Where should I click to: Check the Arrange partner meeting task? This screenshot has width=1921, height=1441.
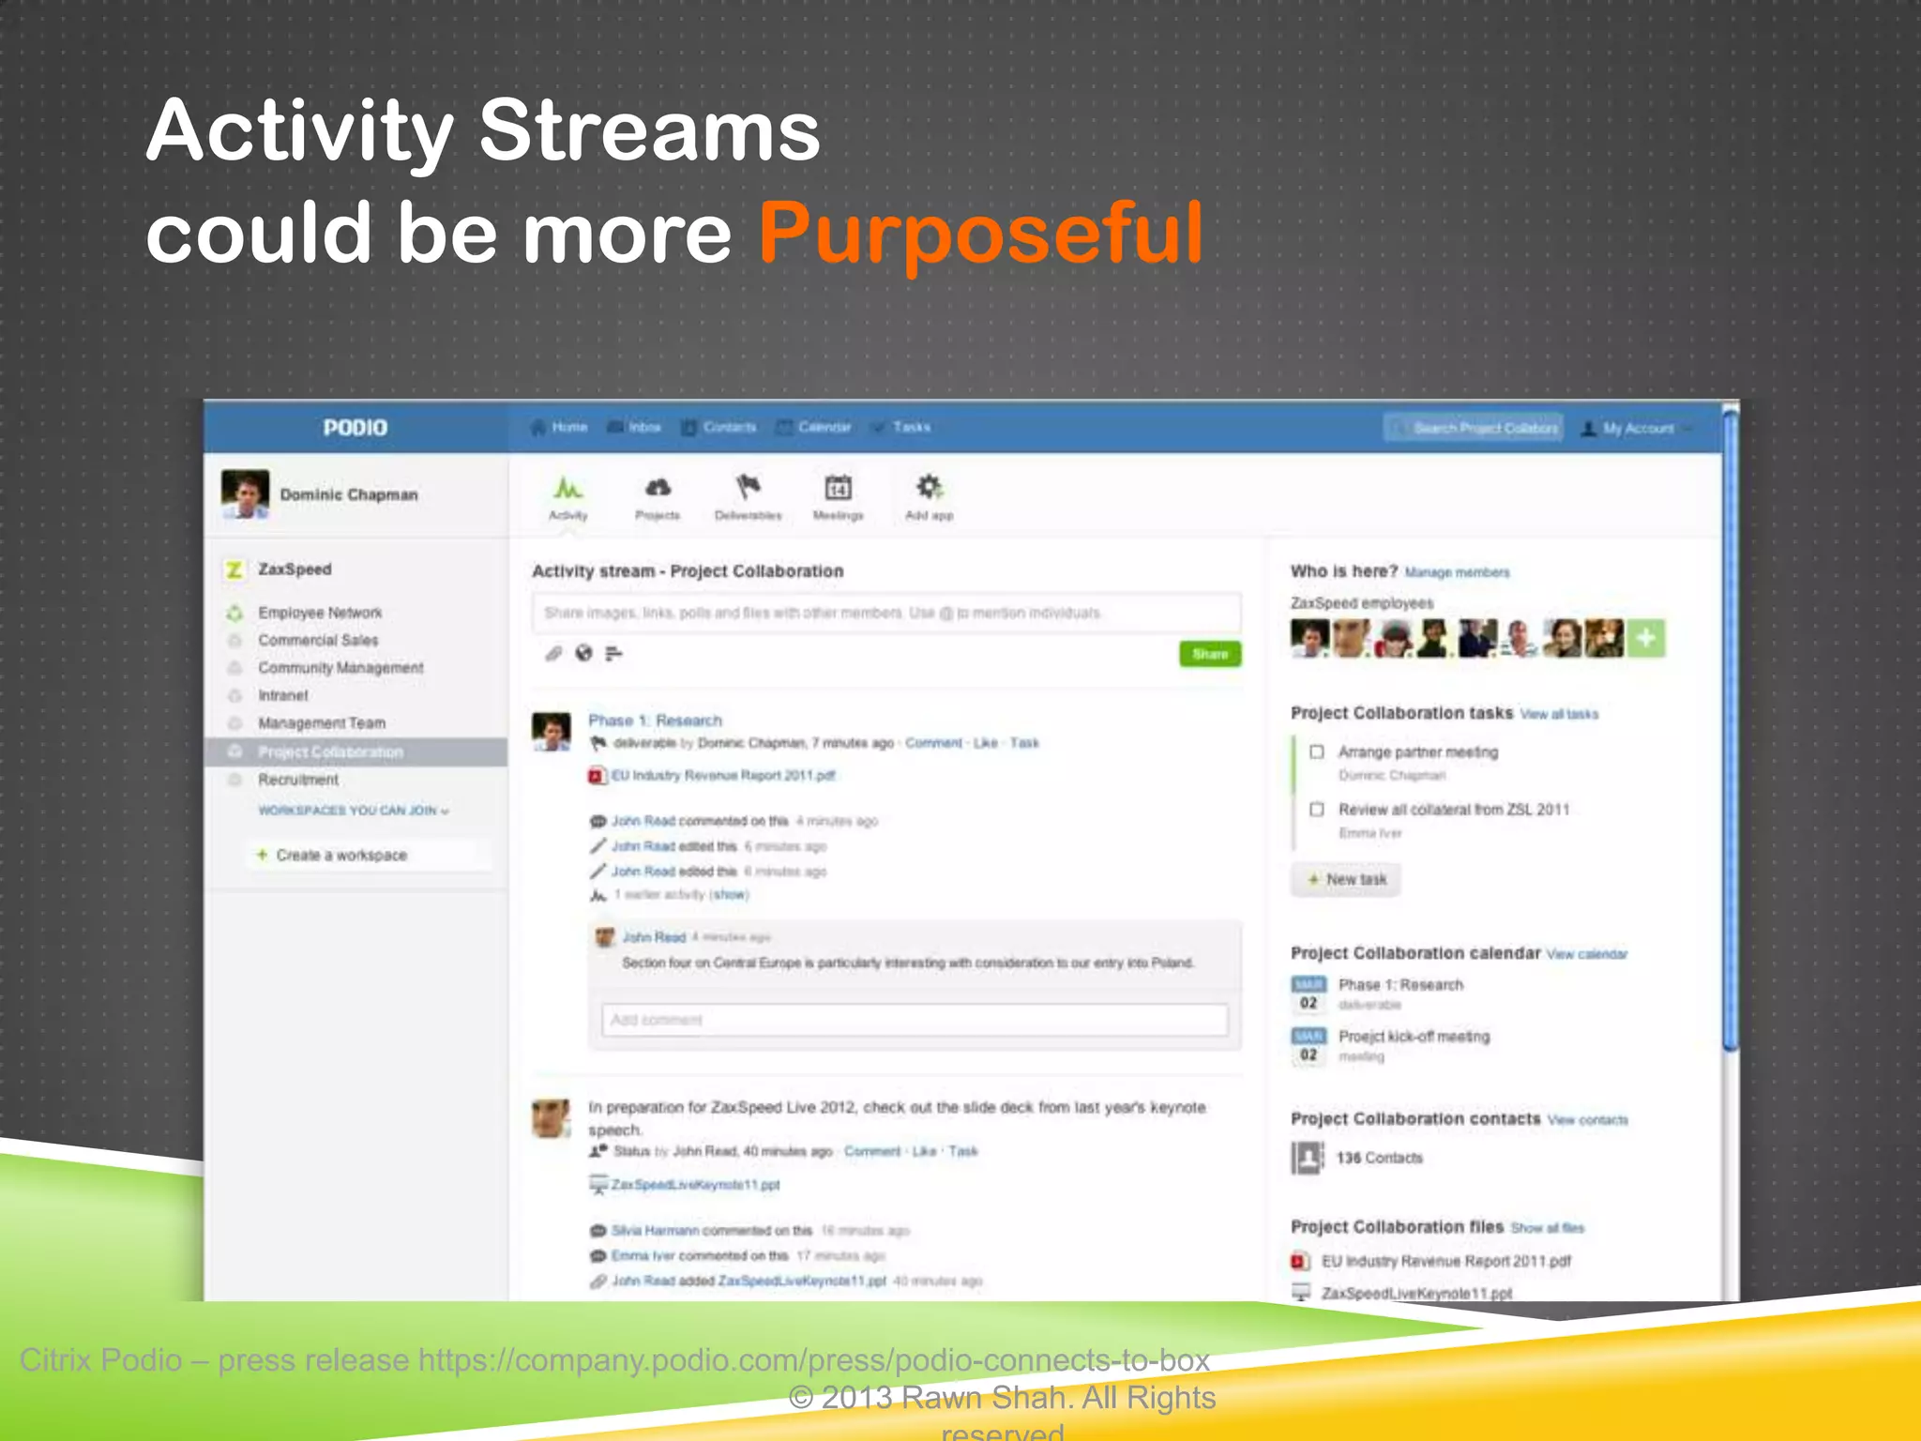[x=1317, y=751]
